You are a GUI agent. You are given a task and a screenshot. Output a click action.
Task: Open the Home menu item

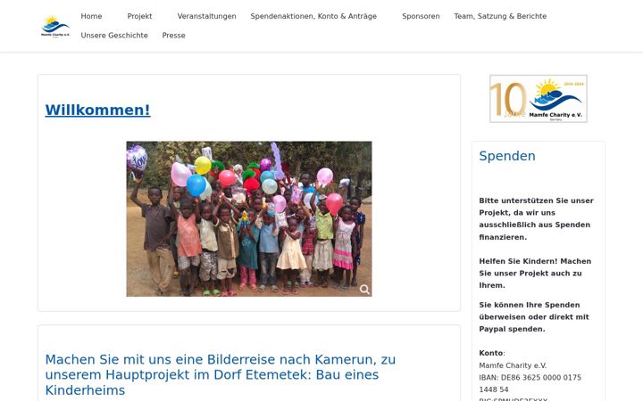point(91,16)
